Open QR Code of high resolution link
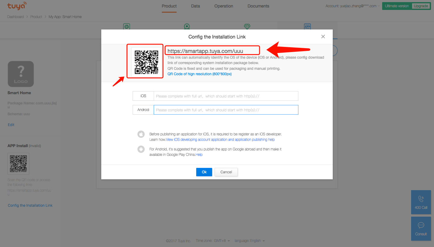Screen dimensions: 434x247 [x=200, y=74]
